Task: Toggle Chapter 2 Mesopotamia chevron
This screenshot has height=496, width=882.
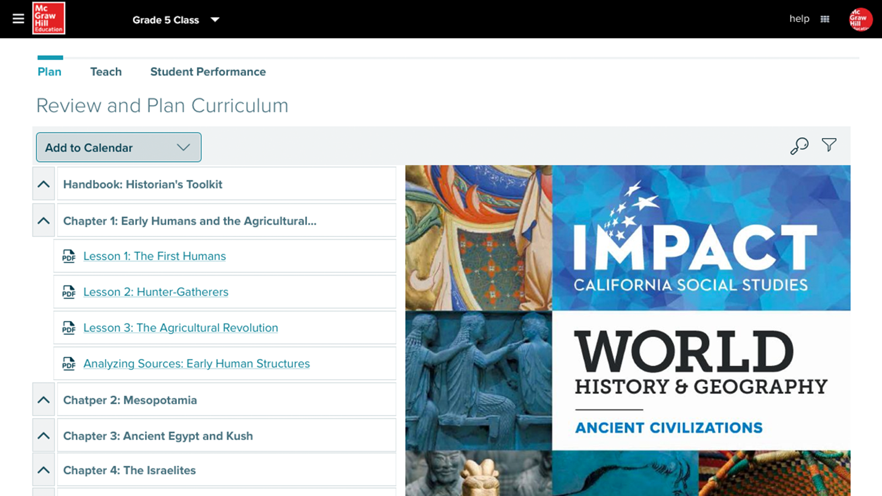Action: point(44,400)
